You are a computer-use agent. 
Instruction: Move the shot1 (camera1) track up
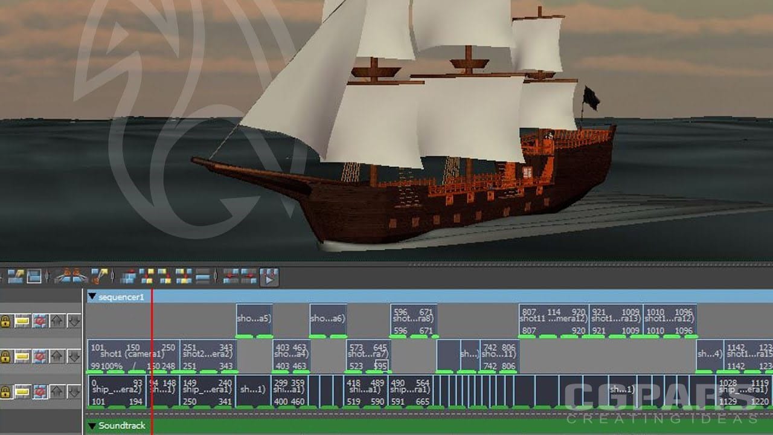click(x=57, y=356)
